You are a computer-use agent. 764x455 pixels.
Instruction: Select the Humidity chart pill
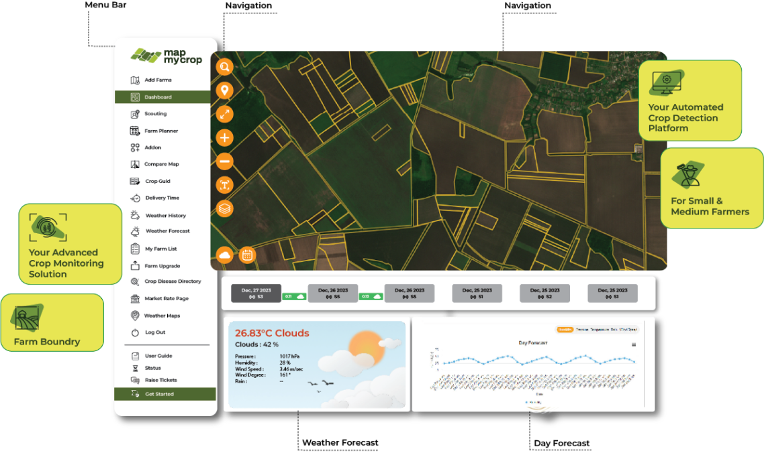click(565, 330)
